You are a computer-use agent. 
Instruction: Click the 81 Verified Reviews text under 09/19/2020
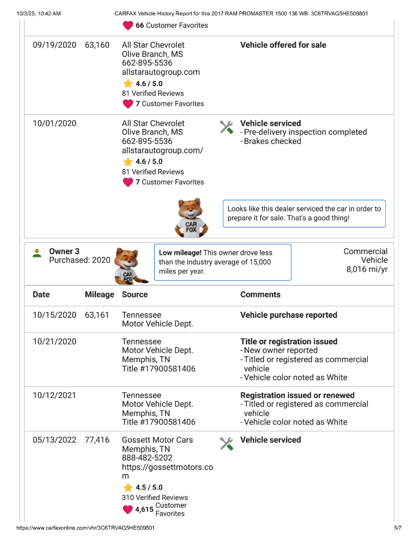(x=153, y=94)
